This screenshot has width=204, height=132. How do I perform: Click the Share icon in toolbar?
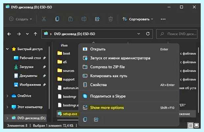97,19
